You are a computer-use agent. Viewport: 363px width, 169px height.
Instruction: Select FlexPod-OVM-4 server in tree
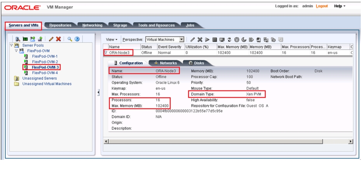45,73
